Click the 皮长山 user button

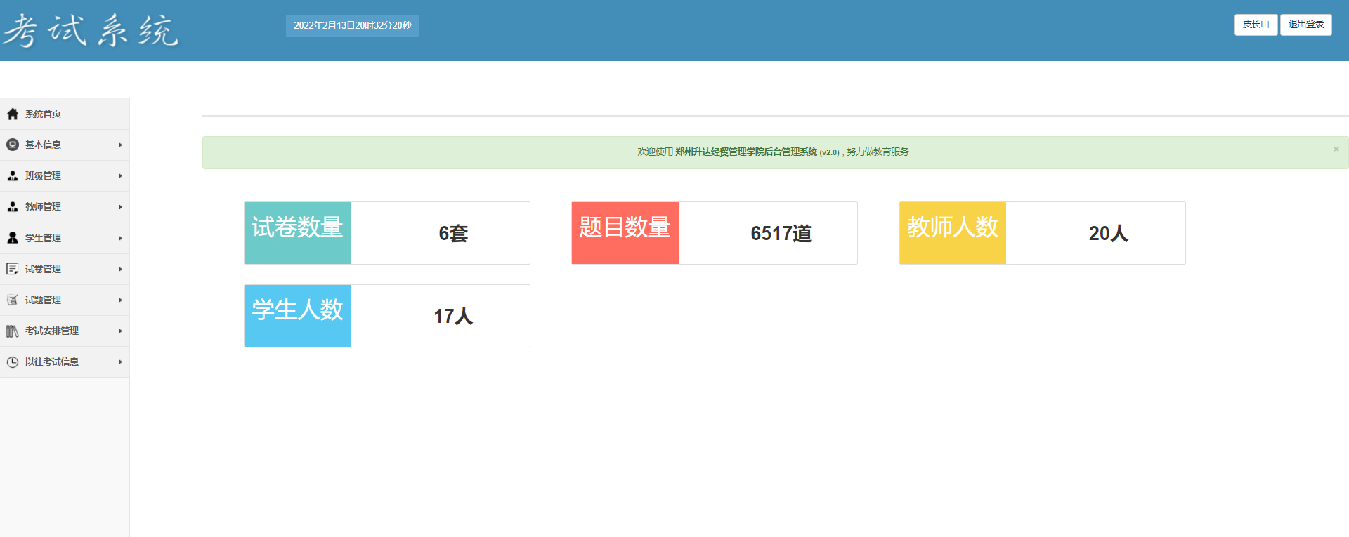pos(1256,25)
